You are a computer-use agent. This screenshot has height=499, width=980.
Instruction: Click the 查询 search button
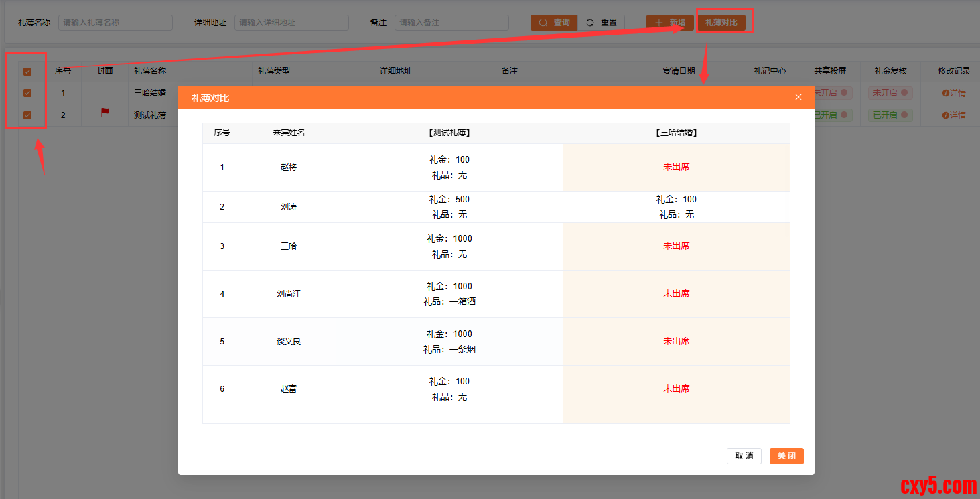[x=554, y=23]
